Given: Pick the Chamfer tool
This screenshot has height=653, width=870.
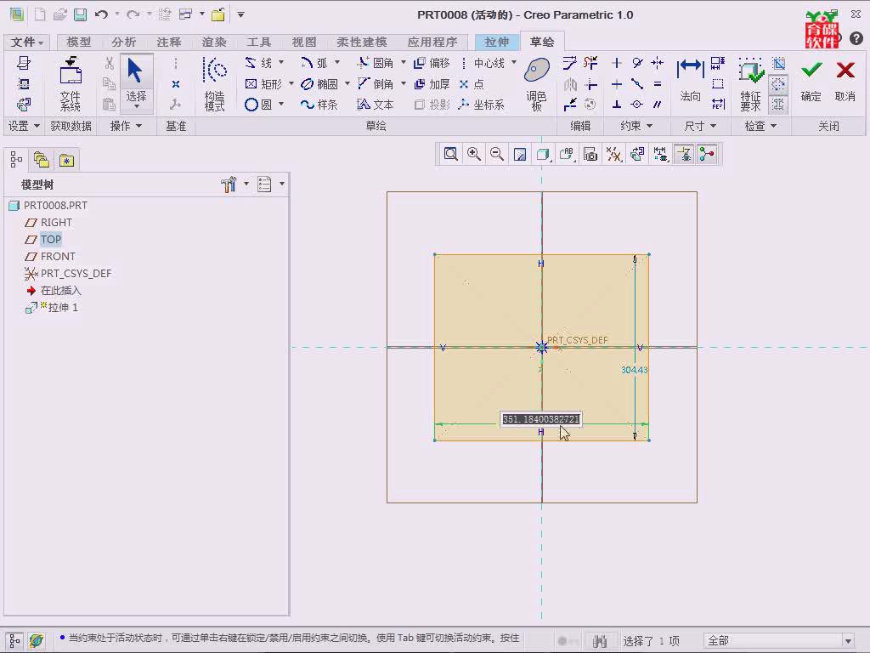Looking at the screenshot, I should [375, 84].
